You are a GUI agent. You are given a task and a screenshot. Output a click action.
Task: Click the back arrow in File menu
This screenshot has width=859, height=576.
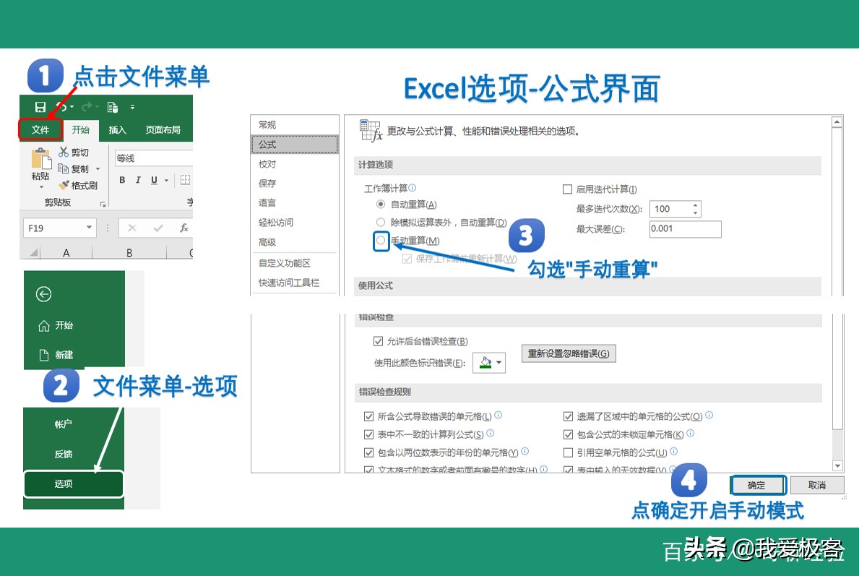44,294
